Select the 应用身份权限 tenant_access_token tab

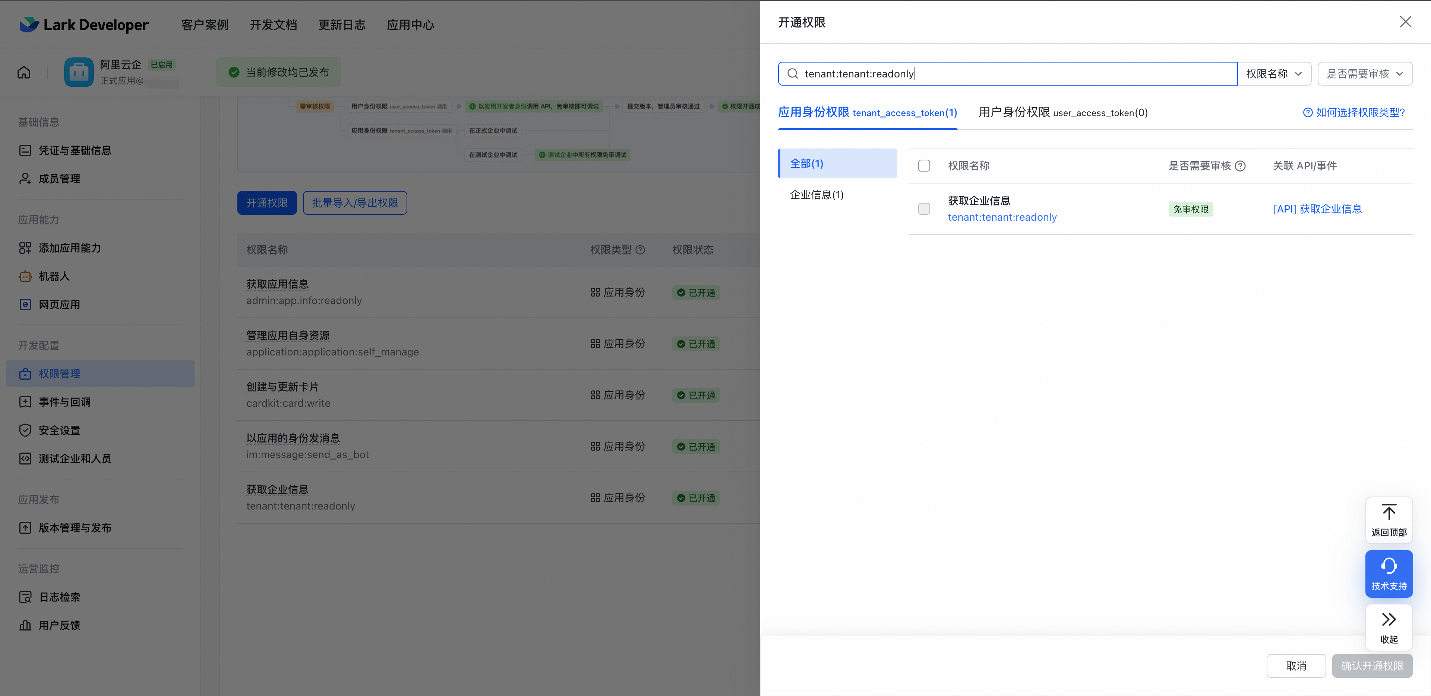[867, 113]
